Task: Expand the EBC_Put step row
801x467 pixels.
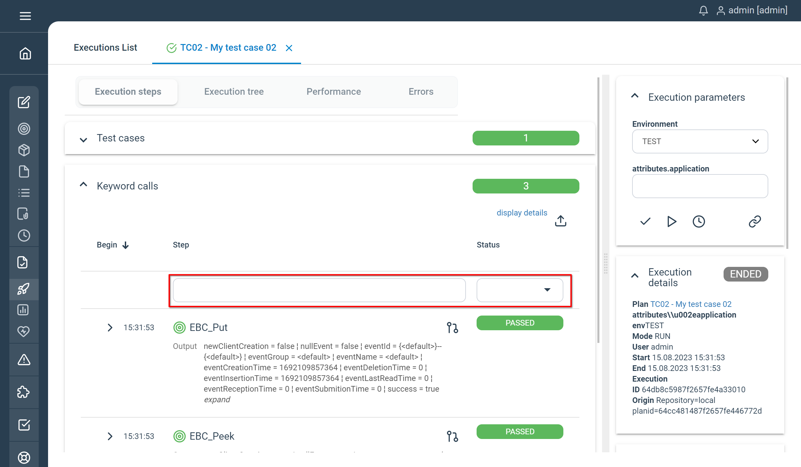Action: [110, 327]
